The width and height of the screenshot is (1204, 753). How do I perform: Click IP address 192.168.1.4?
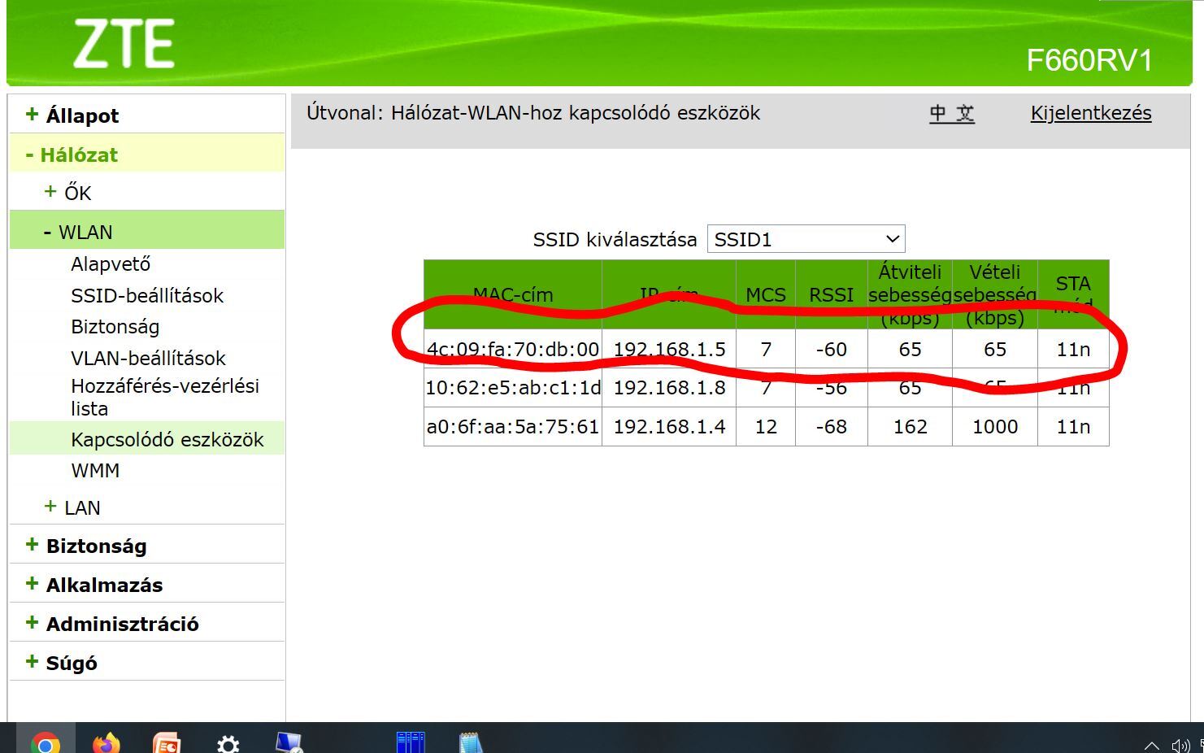(669, 427)
